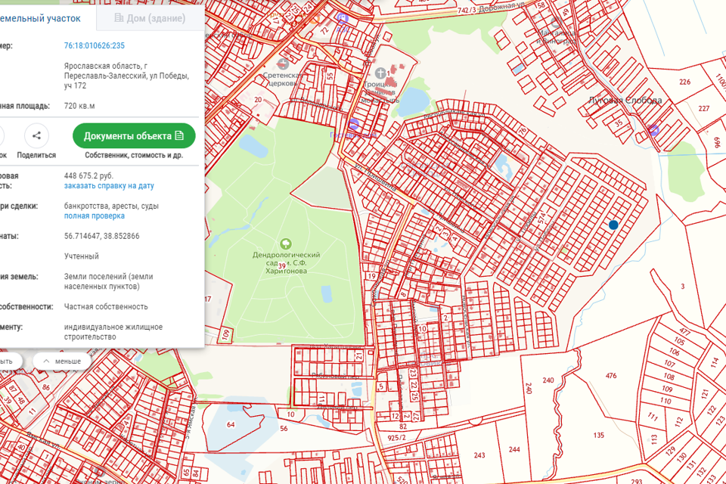726x484 pixels.
Task: Click the Мангалица и Виноград place marker
Action: tap(556, 22)
